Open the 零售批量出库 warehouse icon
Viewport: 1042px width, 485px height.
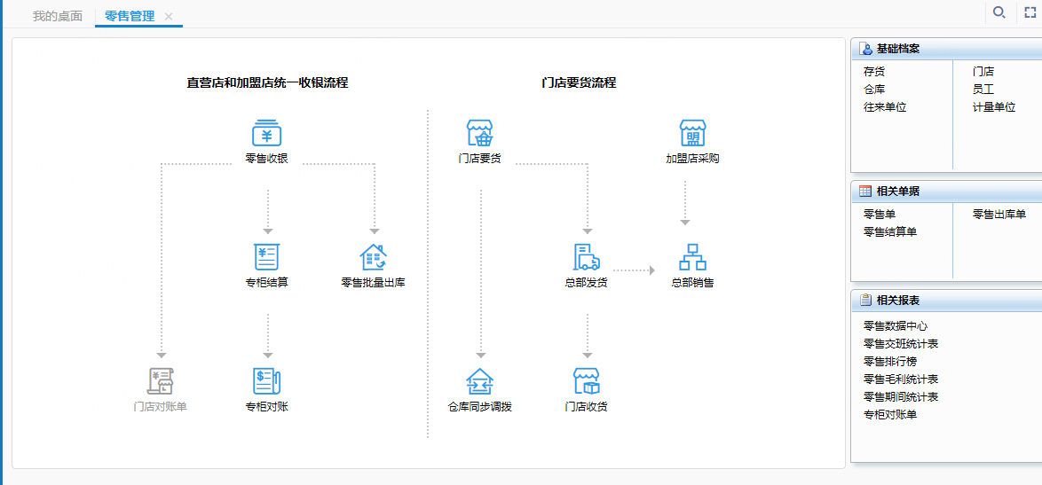(x=374, y=256)
